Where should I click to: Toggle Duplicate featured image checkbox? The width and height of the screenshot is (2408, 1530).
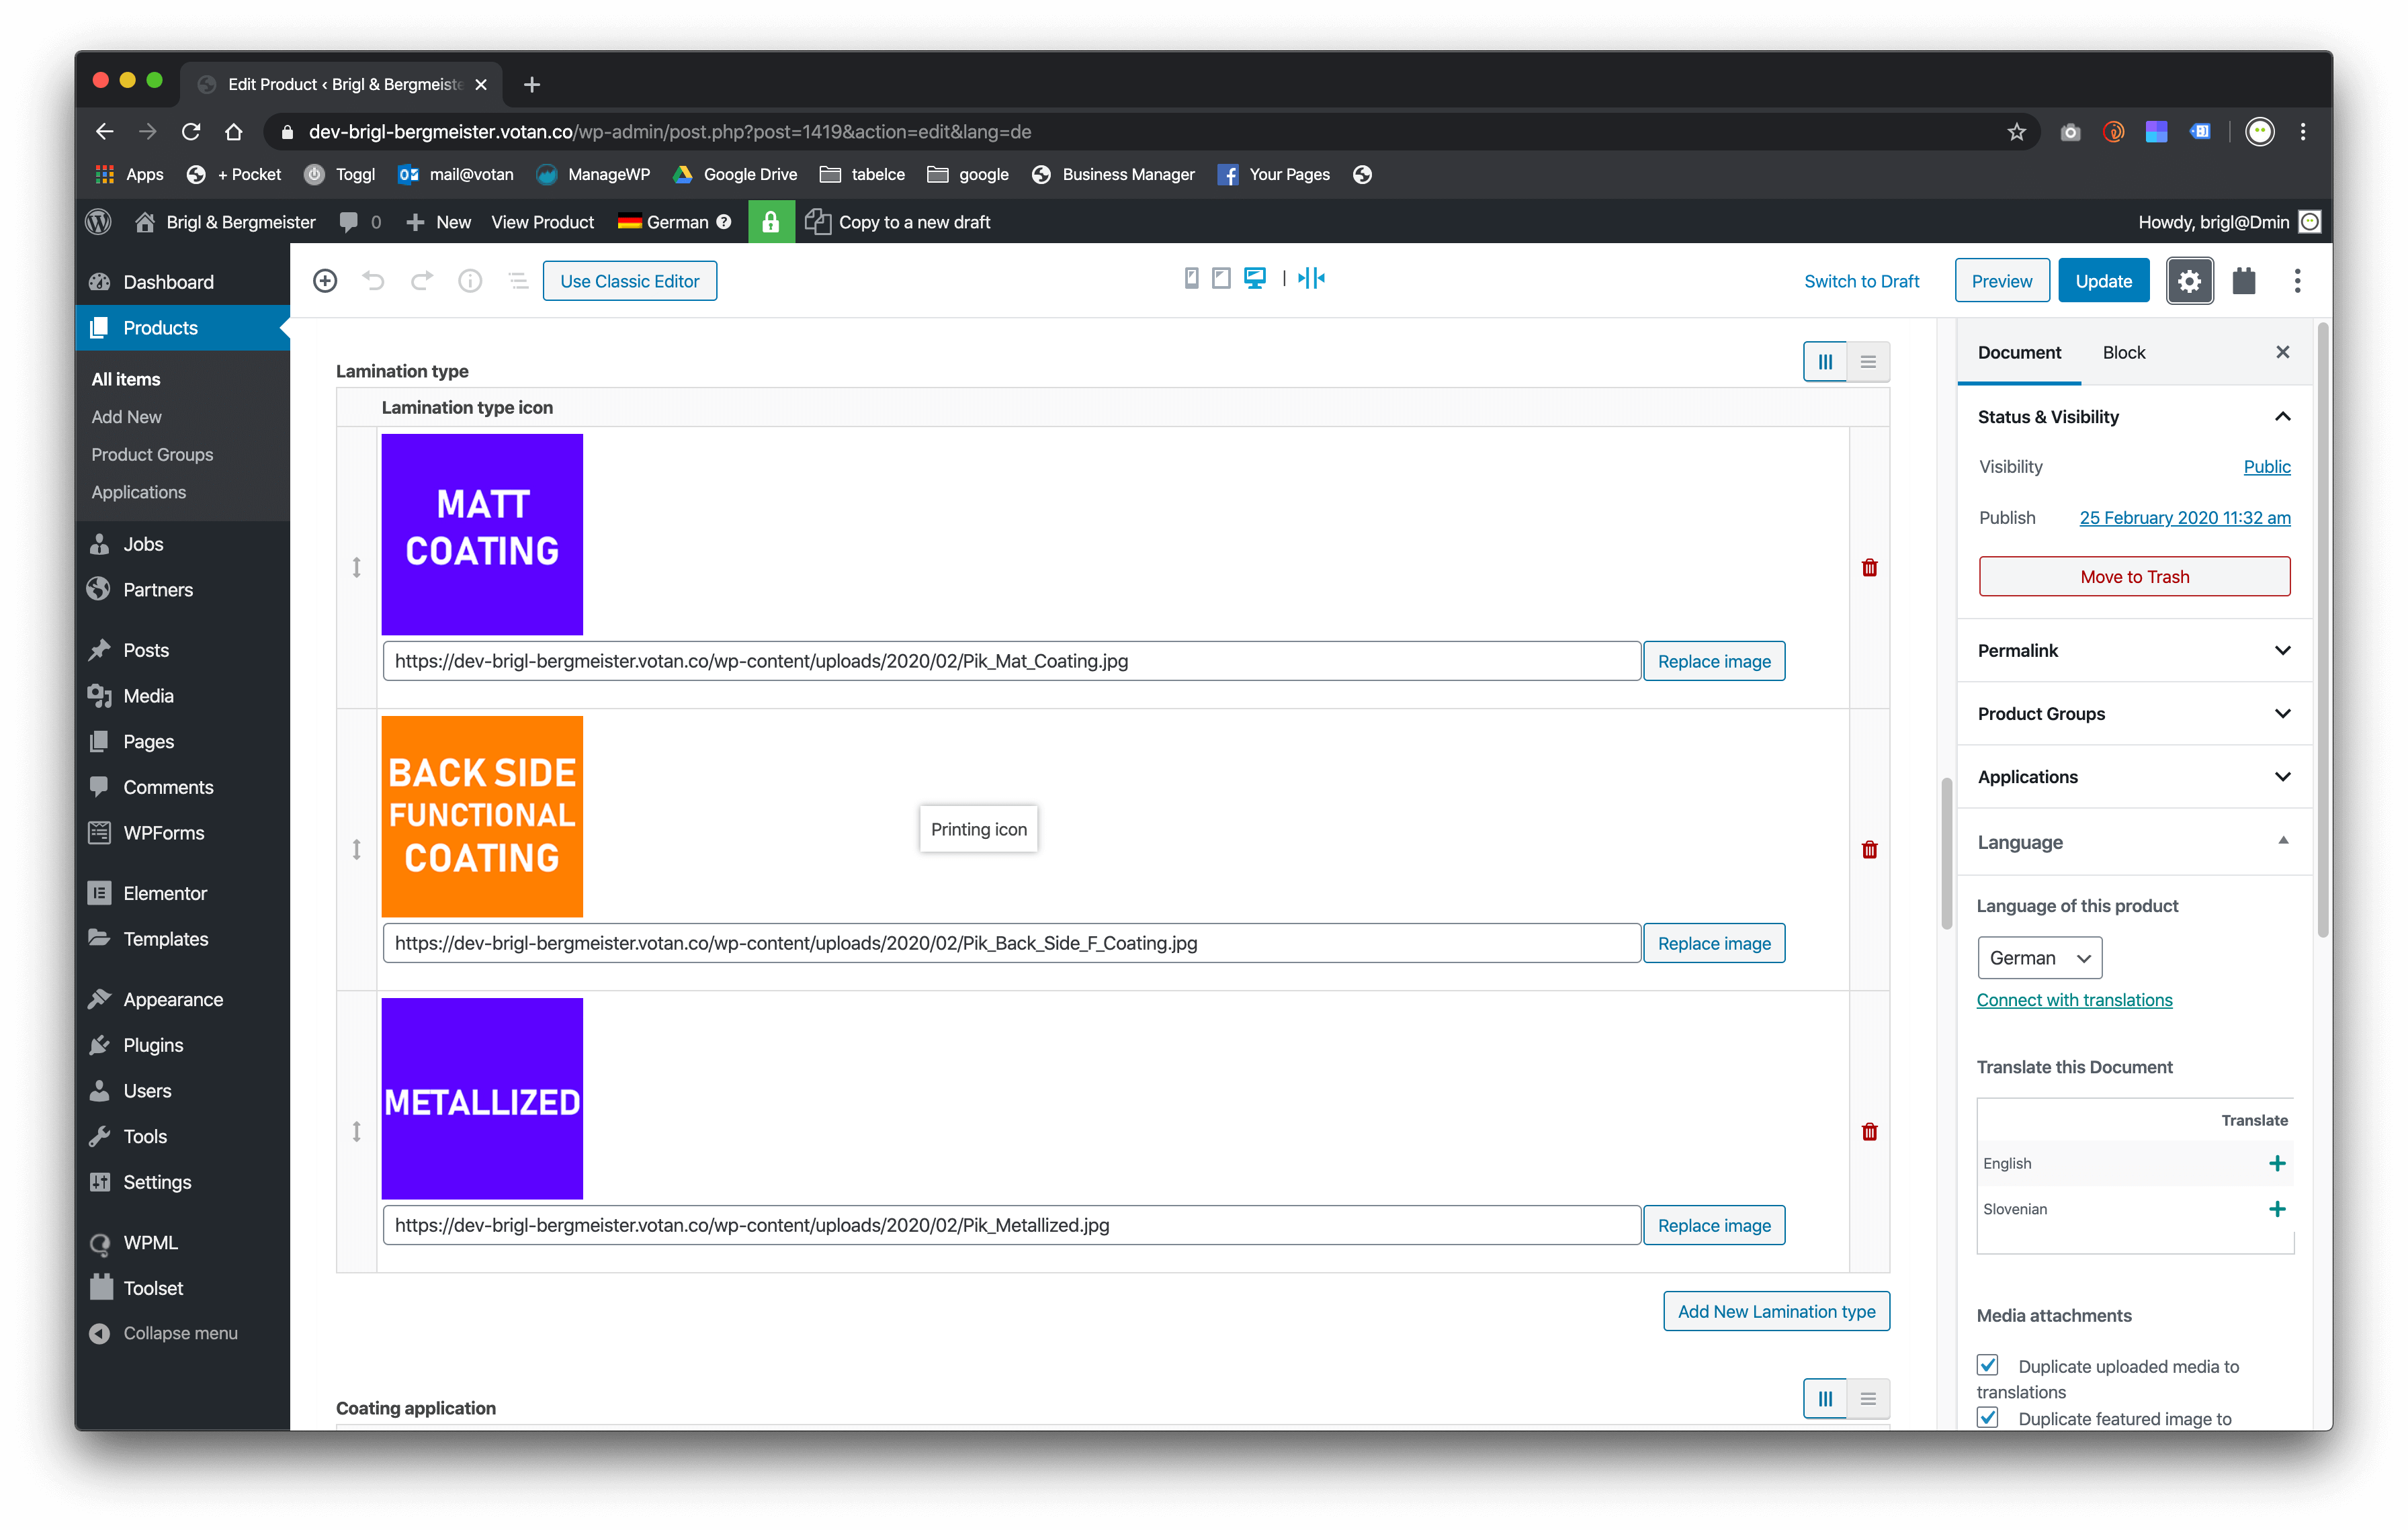point(1988,1417)
